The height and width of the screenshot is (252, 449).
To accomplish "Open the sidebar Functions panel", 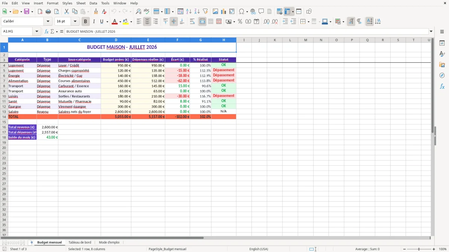I will pyautogui.click(x=442, y=86).
